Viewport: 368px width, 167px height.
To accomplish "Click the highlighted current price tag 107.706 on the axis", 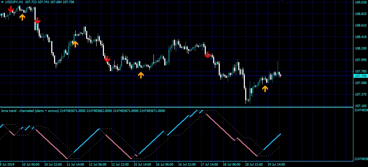I will pos(360,76).
